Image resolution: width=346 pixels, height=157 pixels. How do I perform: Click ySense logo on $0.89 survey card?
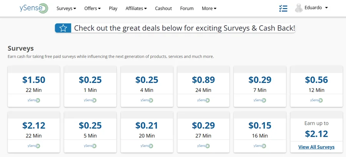pos(203,100)
